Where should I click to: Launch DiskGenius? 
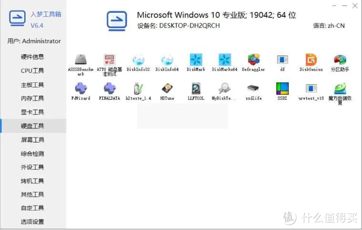[311, 63]
